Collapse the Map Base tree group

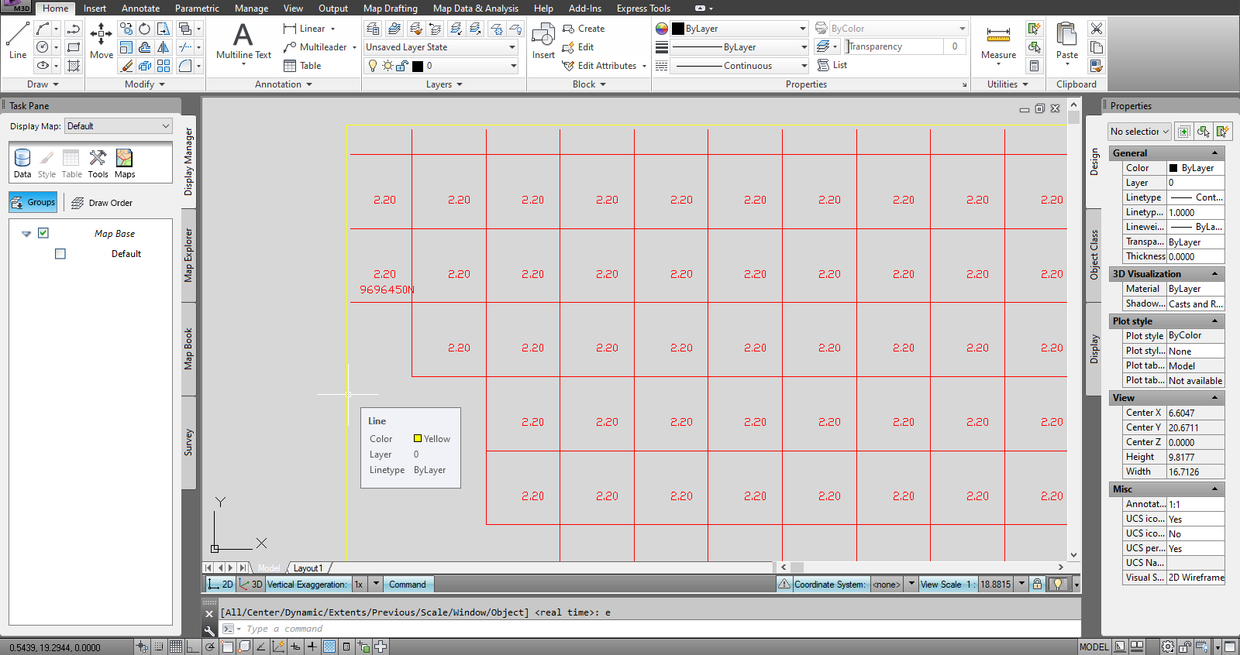(x=26, y=233)
